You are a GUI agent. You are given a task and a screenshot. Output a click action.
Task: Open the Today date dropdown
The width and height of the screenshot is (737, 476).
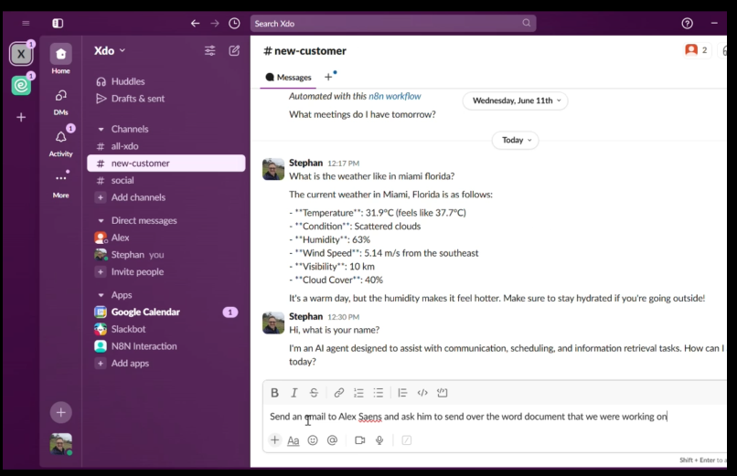[x=516, y=140]
